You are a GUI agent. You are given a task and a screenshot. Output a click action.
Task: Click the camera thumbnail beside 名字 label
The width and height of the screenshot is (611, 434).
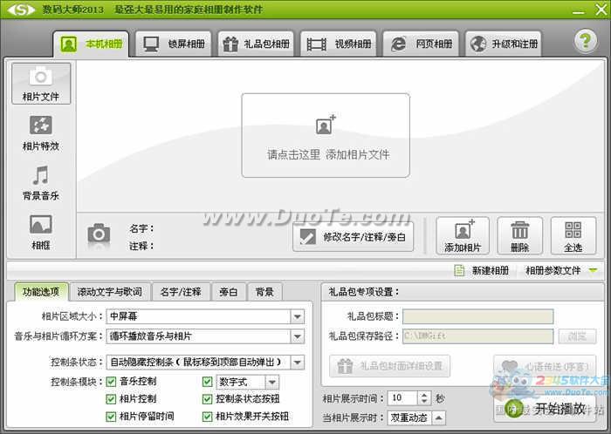pos(99,235)
